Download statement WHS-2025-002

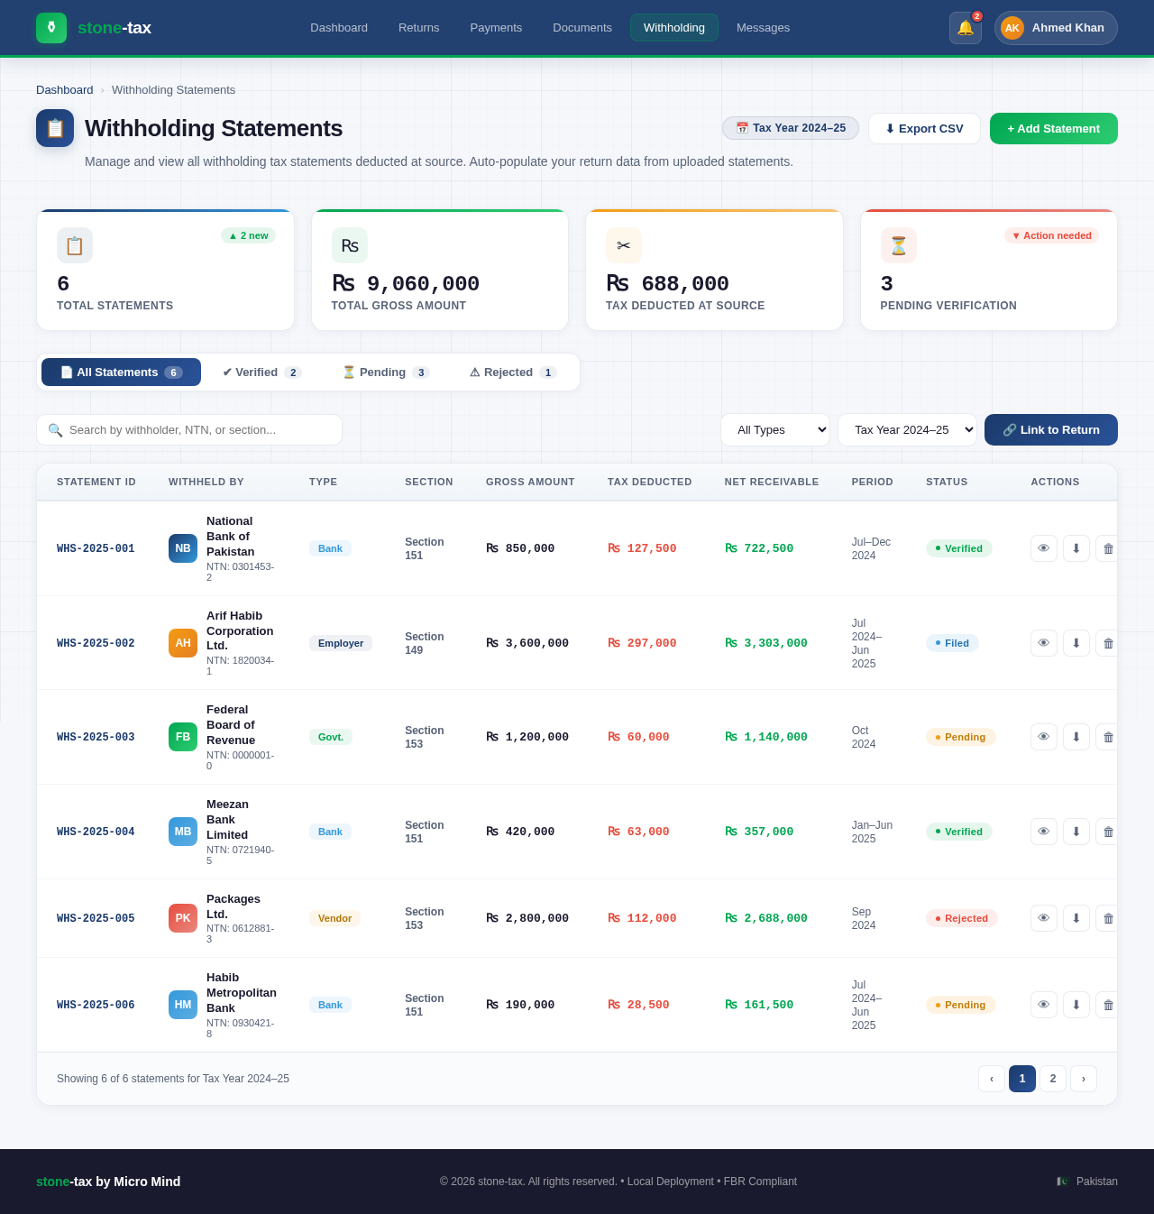1076,643
